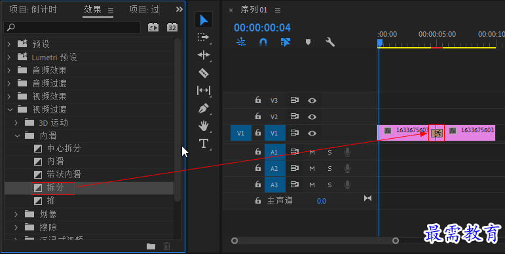The width and height of the screenshot is (505, 254).
Task: Toggle lock on track V2
Action: pyautogui.click(x=257, y=116)
